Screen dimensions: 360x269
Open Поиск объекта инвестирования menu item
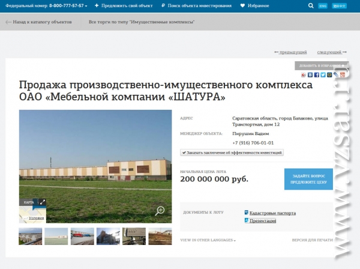tap(200, 6)
